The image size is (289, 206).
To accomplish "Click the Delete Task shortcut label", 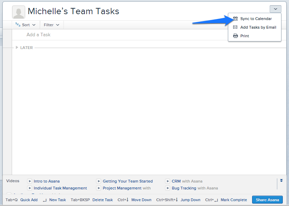I will 103,200.
